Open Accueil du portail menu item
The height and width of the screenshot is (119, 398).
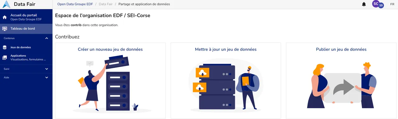26,17
